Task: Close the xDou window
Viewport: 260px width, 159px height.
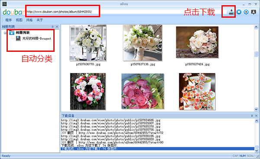Action: coord(256,4)
